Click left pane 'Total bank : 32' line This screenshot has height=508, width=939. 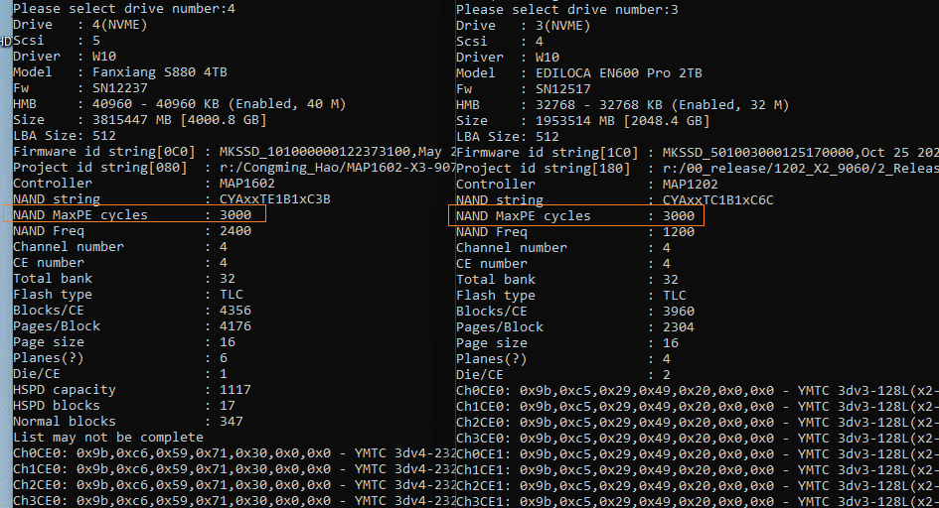tap(124, 279)
